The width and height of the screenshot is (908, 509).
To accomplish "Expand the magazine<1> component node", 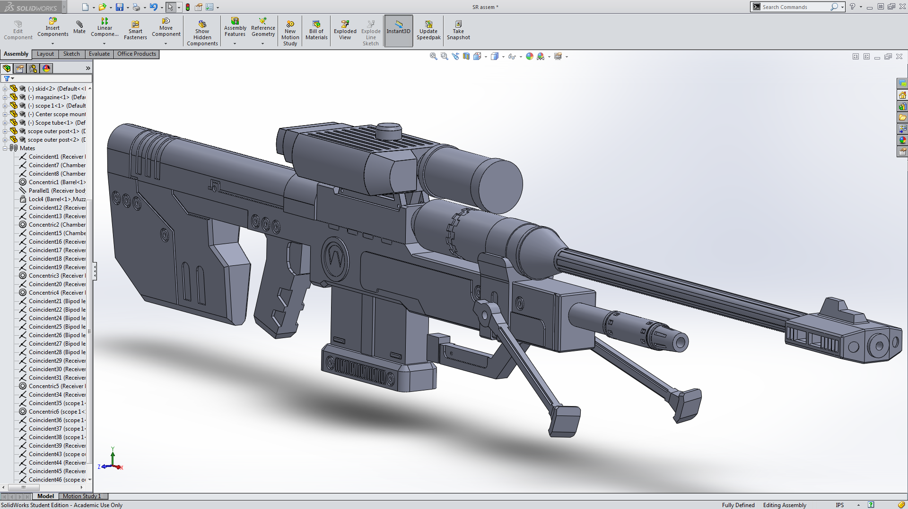I will click(5, 97).
